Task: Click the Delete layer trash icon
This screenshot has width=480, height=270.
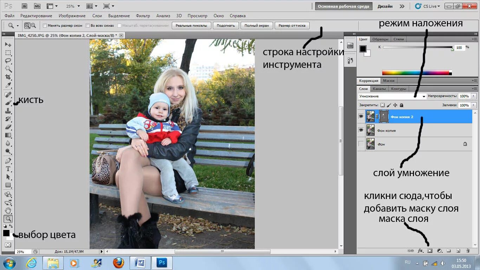Action: pos(467,251)
